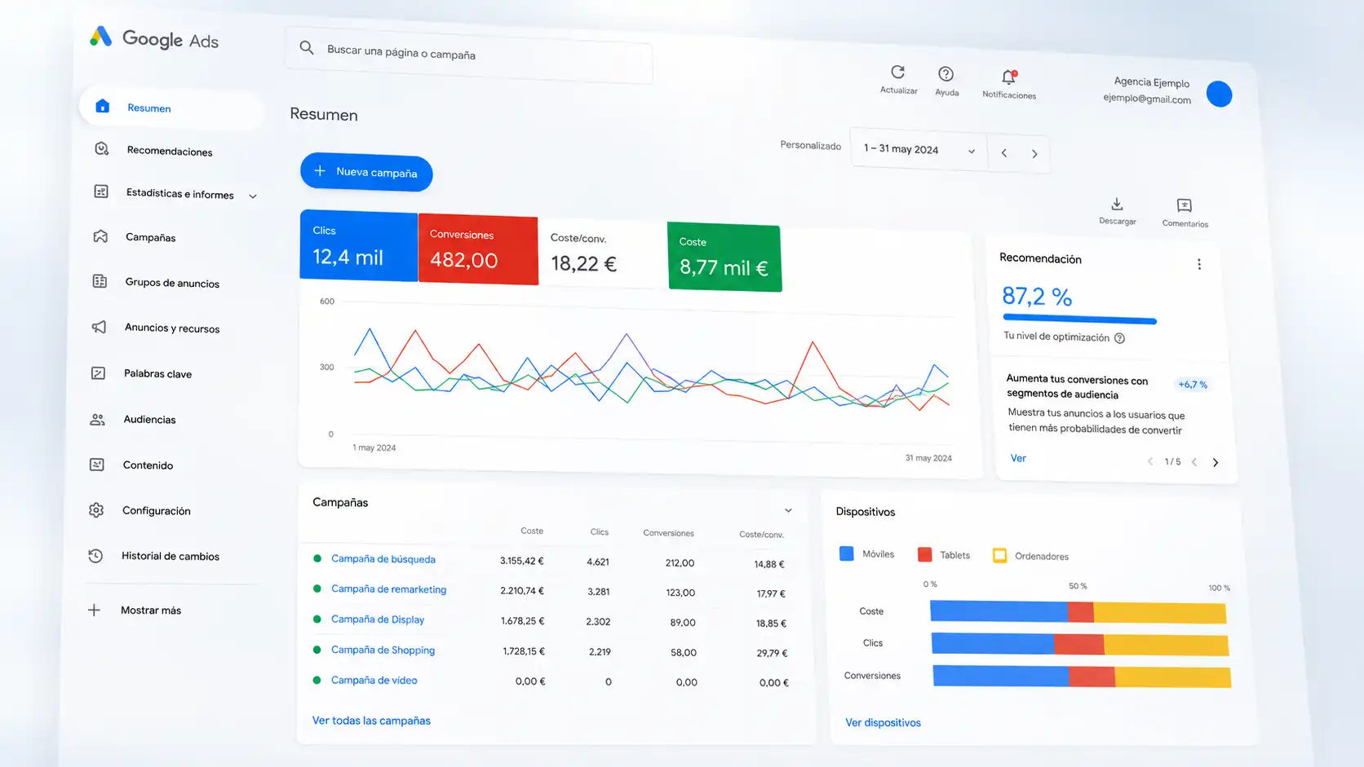The width and height of the screenshot is (1364, 767).
Task: Open Campaña de remarketing link
Action: click(388, 589)
